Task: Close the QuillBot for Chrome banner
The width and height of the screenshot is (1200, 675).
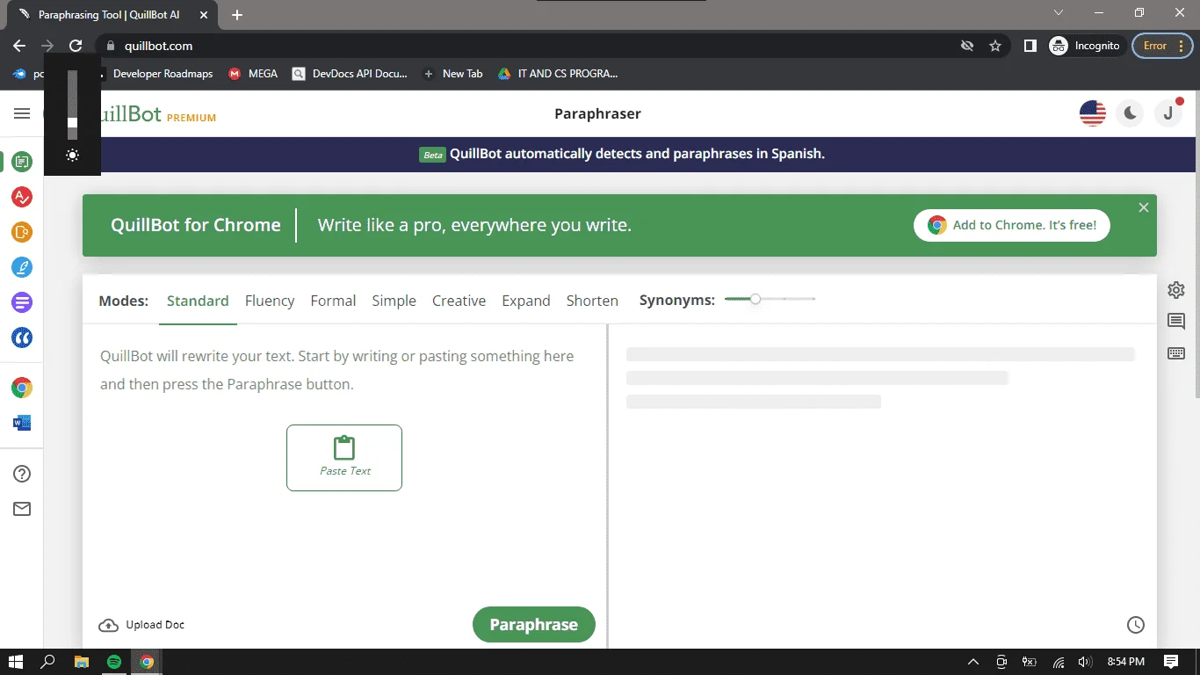Action: 1143,207
